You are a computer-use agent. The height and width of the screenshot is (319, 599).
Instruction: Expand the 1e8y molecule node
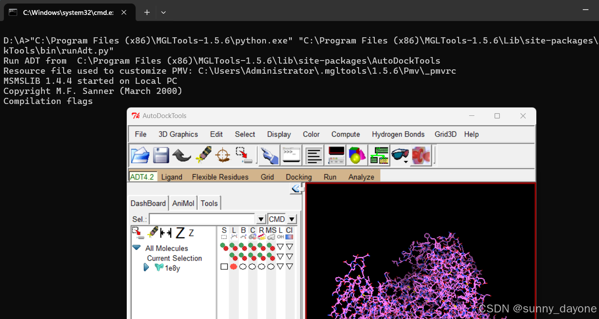[147, 267]
